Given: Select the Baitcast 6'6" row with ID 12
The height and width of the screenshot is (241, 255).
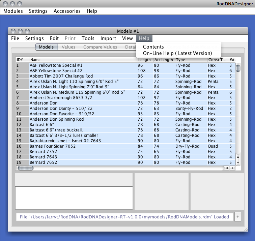Looking at the screenshot, I should pyautogui.click(x=125, y=125).
